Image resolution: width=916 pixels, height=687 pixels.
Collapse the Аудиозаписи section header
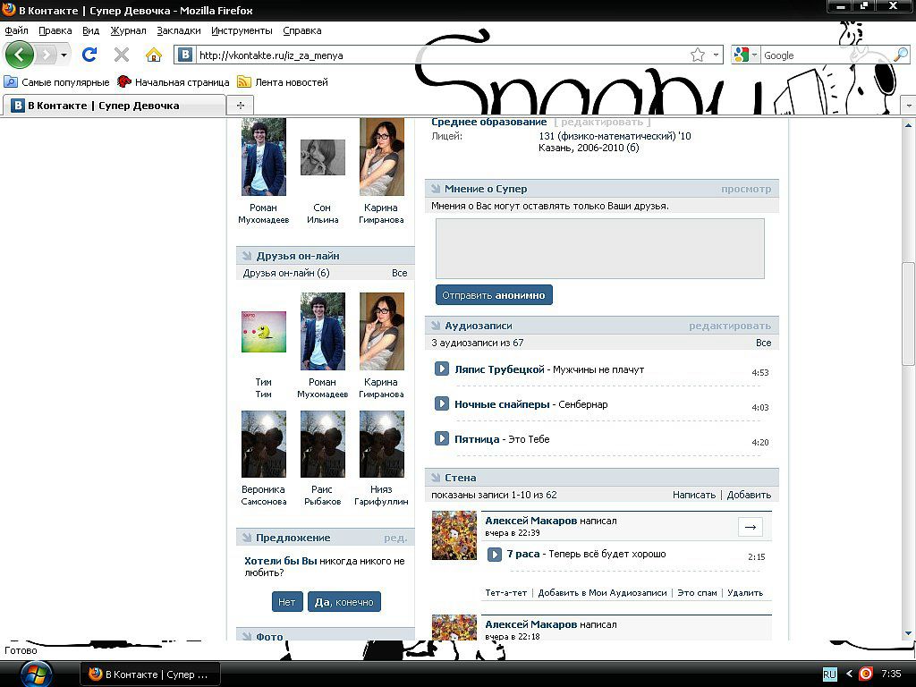pos(436,326)
